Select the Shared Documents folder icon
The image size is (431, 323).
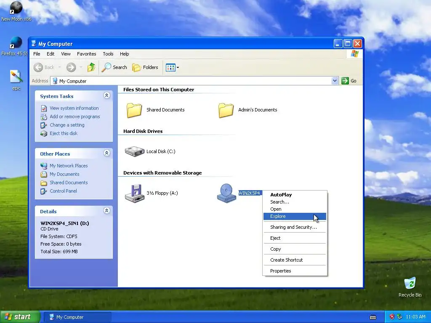pyautogui.click(x=134, y=110)
